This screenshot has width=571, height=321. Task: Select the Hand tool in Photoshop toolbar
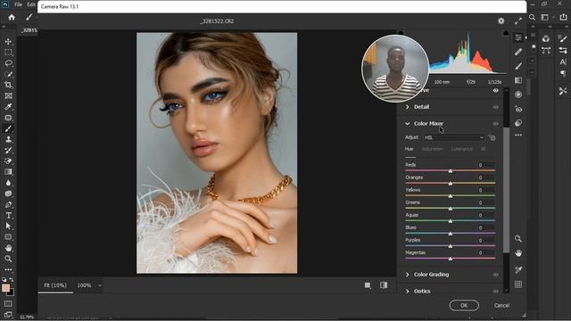[x=8, y=248]
